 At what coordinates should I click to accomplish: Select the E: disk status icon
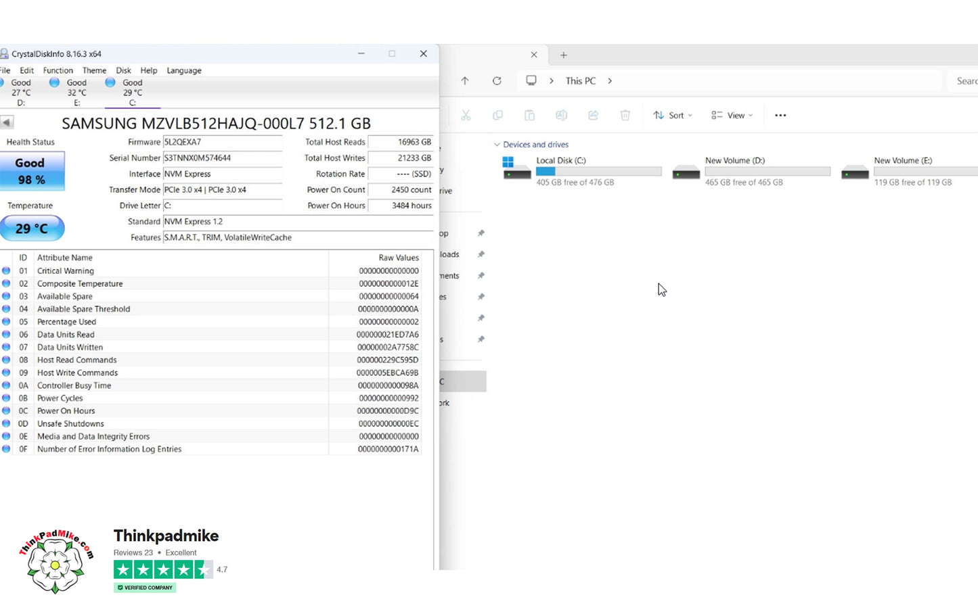[x=54, y=82]
